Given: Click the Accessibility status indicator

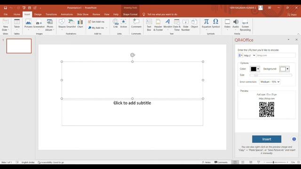Looking at the screenshot, I should [51, 162].
